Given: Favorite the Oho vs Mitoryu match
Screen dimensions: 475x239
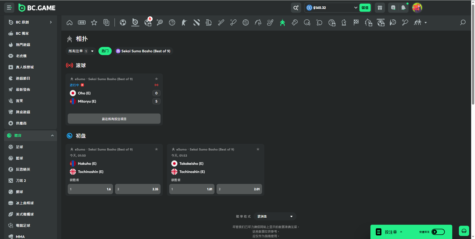Looking at the screenshot, I should point(156,79).
